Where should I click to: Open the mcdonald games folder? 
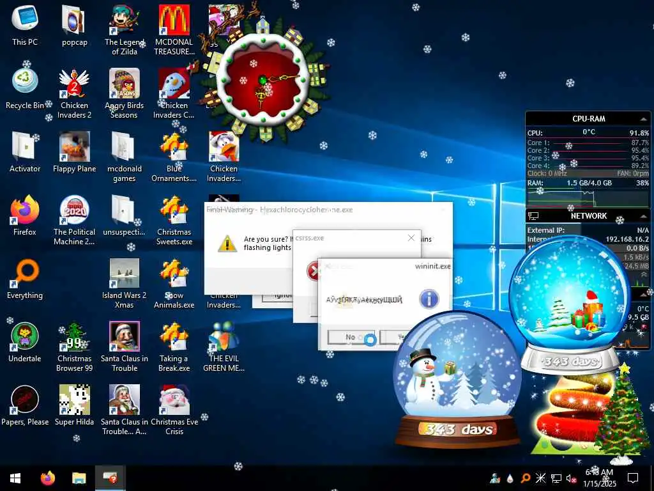tap(125, 157)
